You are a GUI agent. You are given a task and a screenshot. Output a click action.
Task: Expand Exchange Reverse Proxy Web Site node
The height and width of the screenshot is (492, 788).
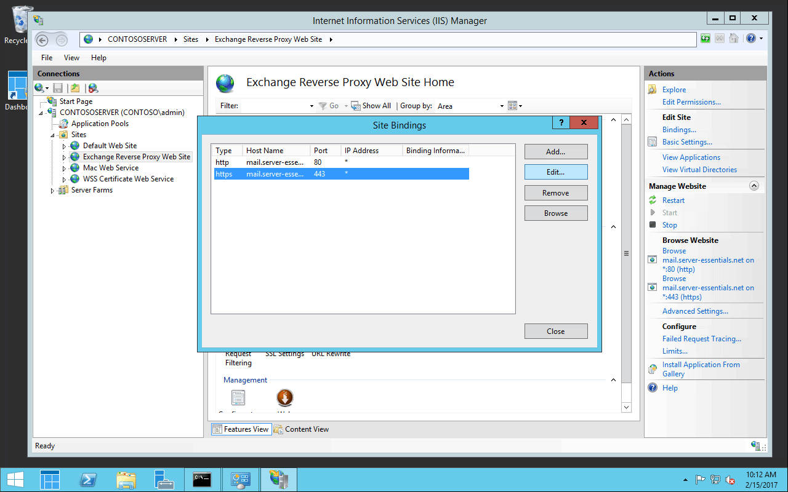pyautogui.click(x=64, y=157)
